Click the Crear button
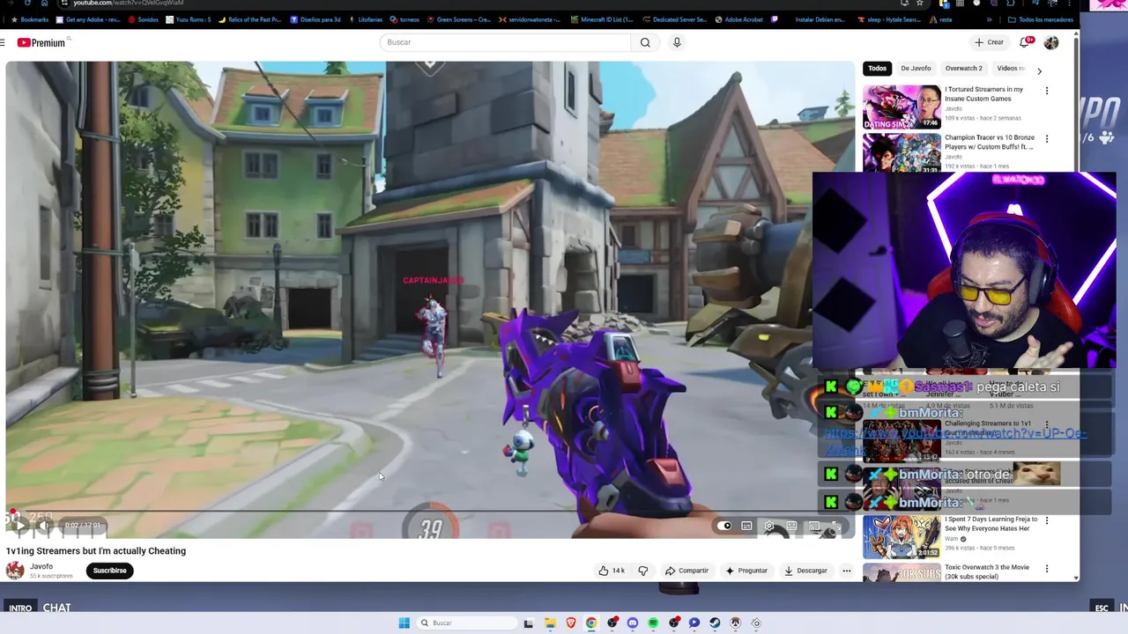This screenshot has width=1128, height=634. [989, 42]
